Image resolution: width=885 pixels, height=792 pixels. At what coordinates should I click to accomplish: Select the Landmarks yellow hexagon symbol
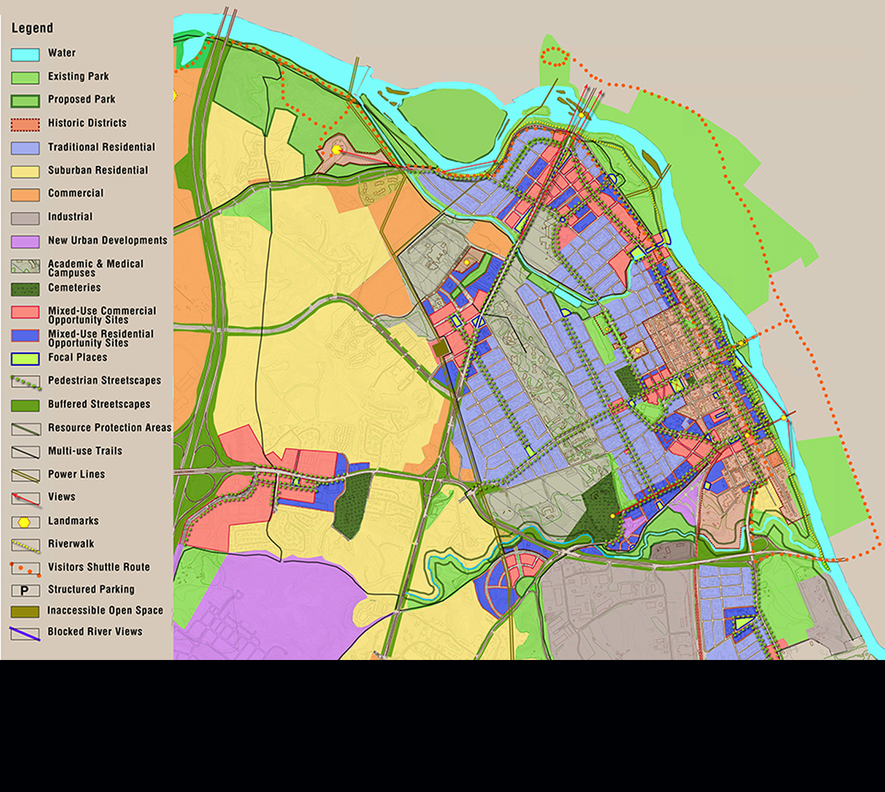(25, 522)
